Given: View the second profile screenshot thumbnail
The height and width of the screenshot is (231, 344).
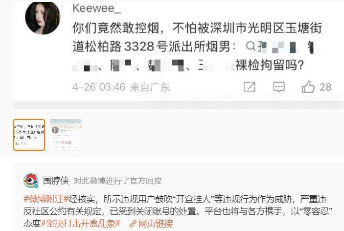Looking at the screenshot, I should (66, 135).
